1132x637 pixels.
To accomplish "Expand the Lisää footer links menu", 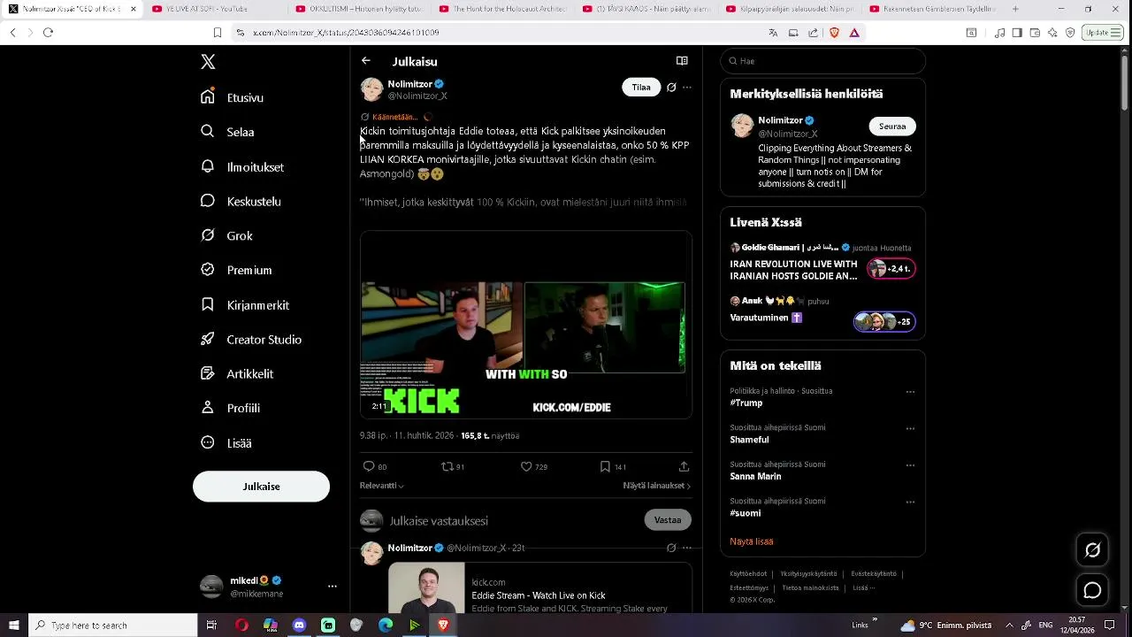I will [864, 587].
